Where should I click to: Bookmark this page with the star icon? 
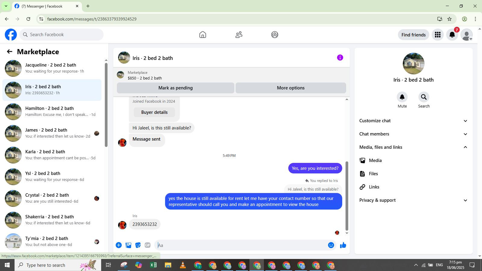tap(449, 19)
